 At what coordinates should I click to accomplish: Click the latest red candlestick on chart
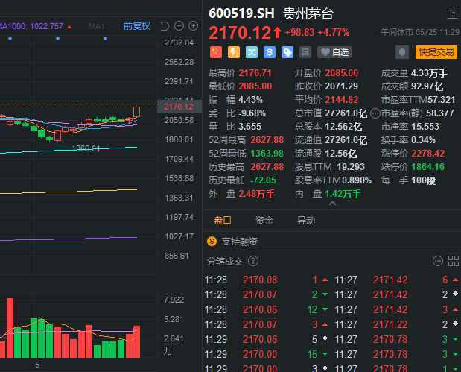pyautogui.click(x=136, y=112)
